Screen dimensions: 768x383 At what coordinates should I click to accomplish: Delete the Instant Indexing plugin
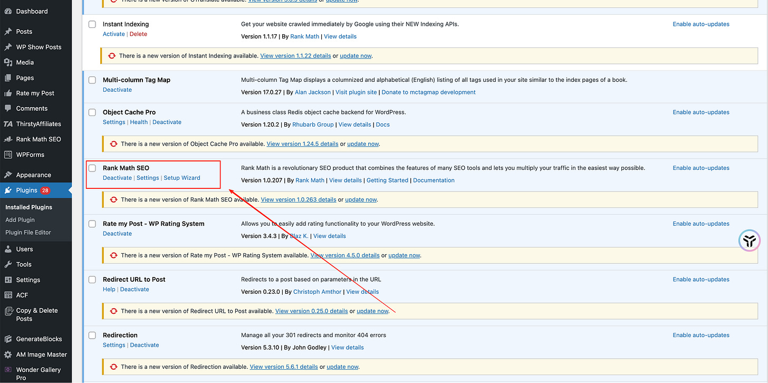click(139, 34)
